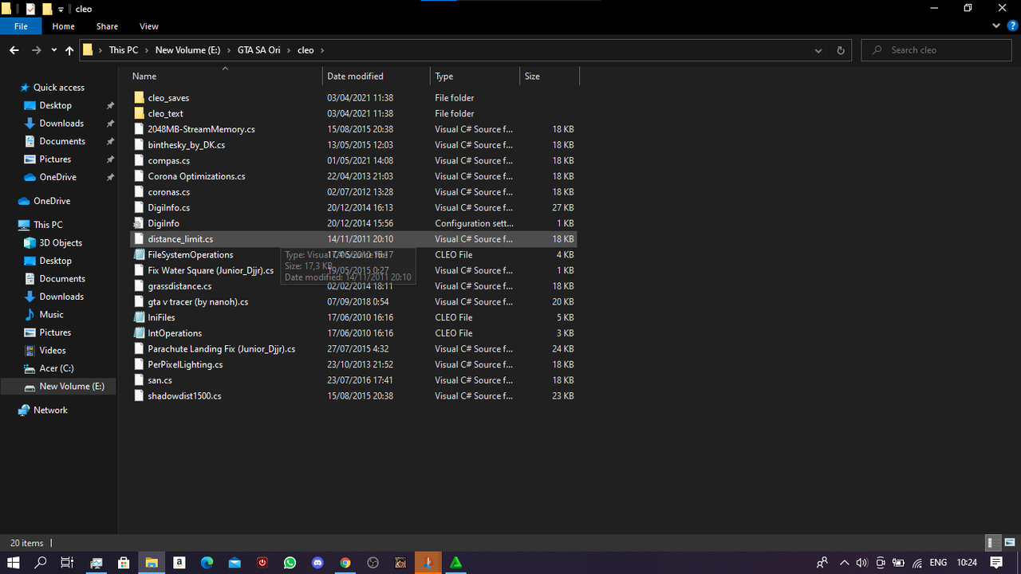Expand the ribbon with the chevron
1021x574 pixels.
996,26
